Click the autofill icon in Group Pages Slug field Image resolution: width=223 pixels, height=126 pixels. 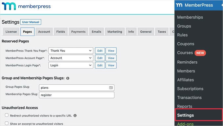pyautogui.click(x=111, y=88)
